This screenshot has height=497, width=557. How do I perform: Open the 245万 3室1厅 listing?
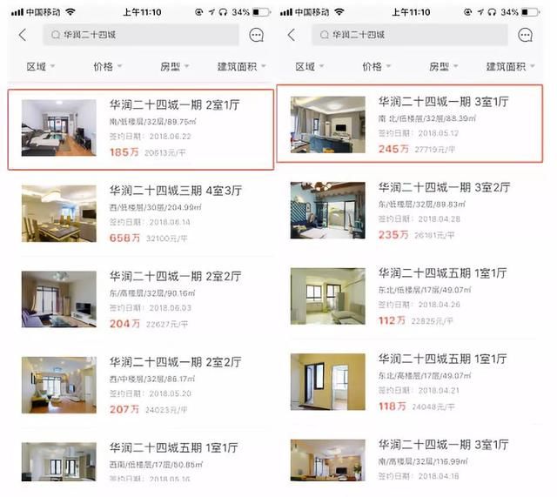(x=410, y=124)
